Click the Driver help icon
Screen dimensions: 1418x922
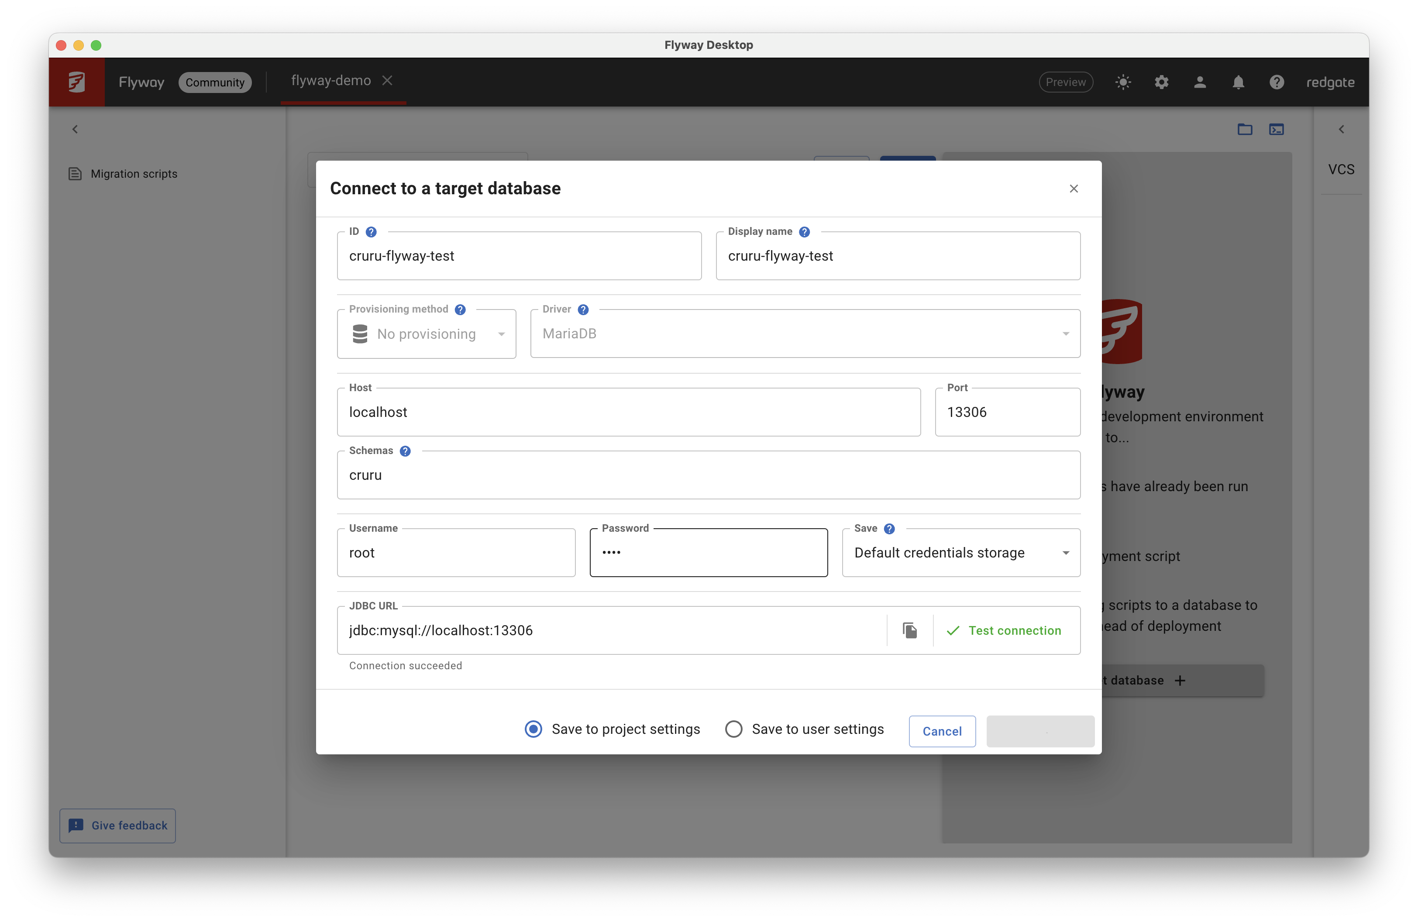[583, 310]
